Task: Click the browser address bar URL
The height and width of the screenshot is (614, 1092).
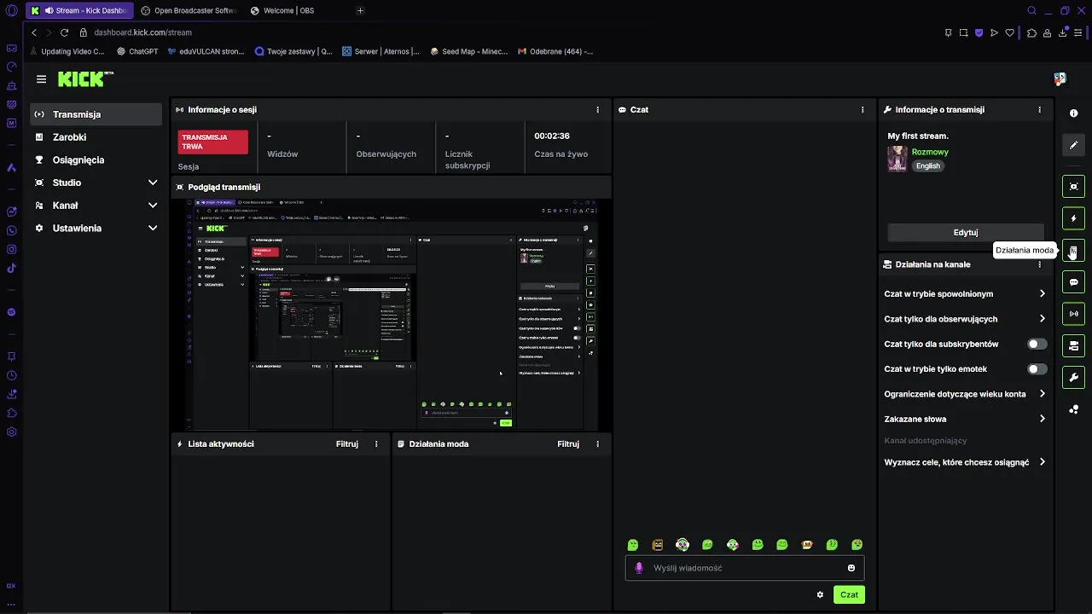Action: click(142, 32)
